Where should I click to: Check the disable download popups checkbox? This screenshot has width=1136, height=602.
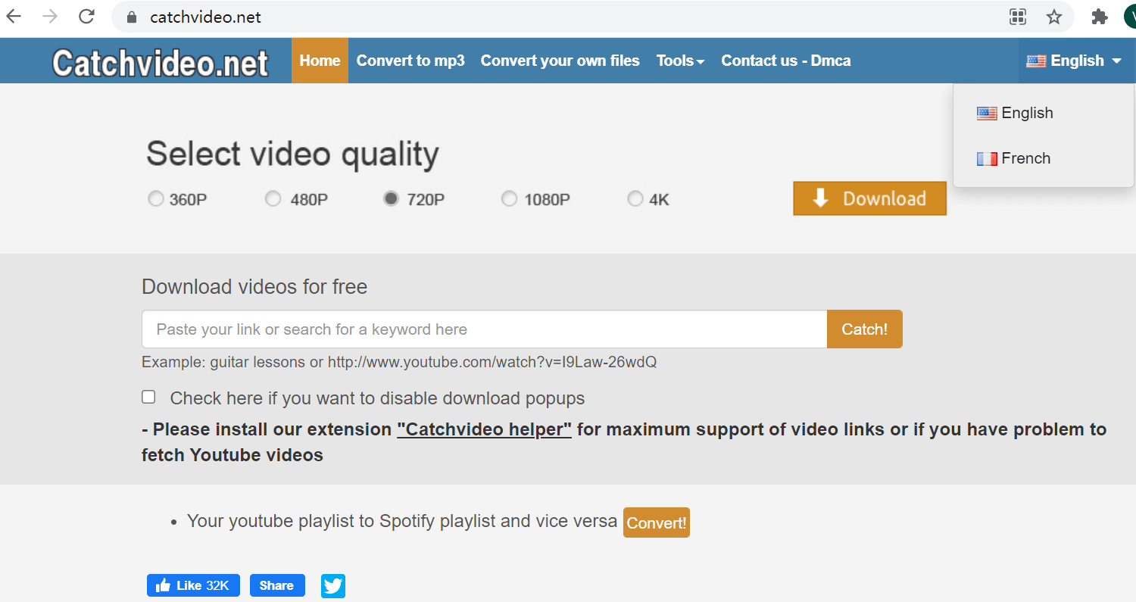pyautogui.click(x=148, y=397)
